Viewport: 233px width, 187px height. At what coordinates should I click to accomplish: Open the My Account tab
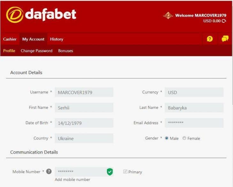33,39
